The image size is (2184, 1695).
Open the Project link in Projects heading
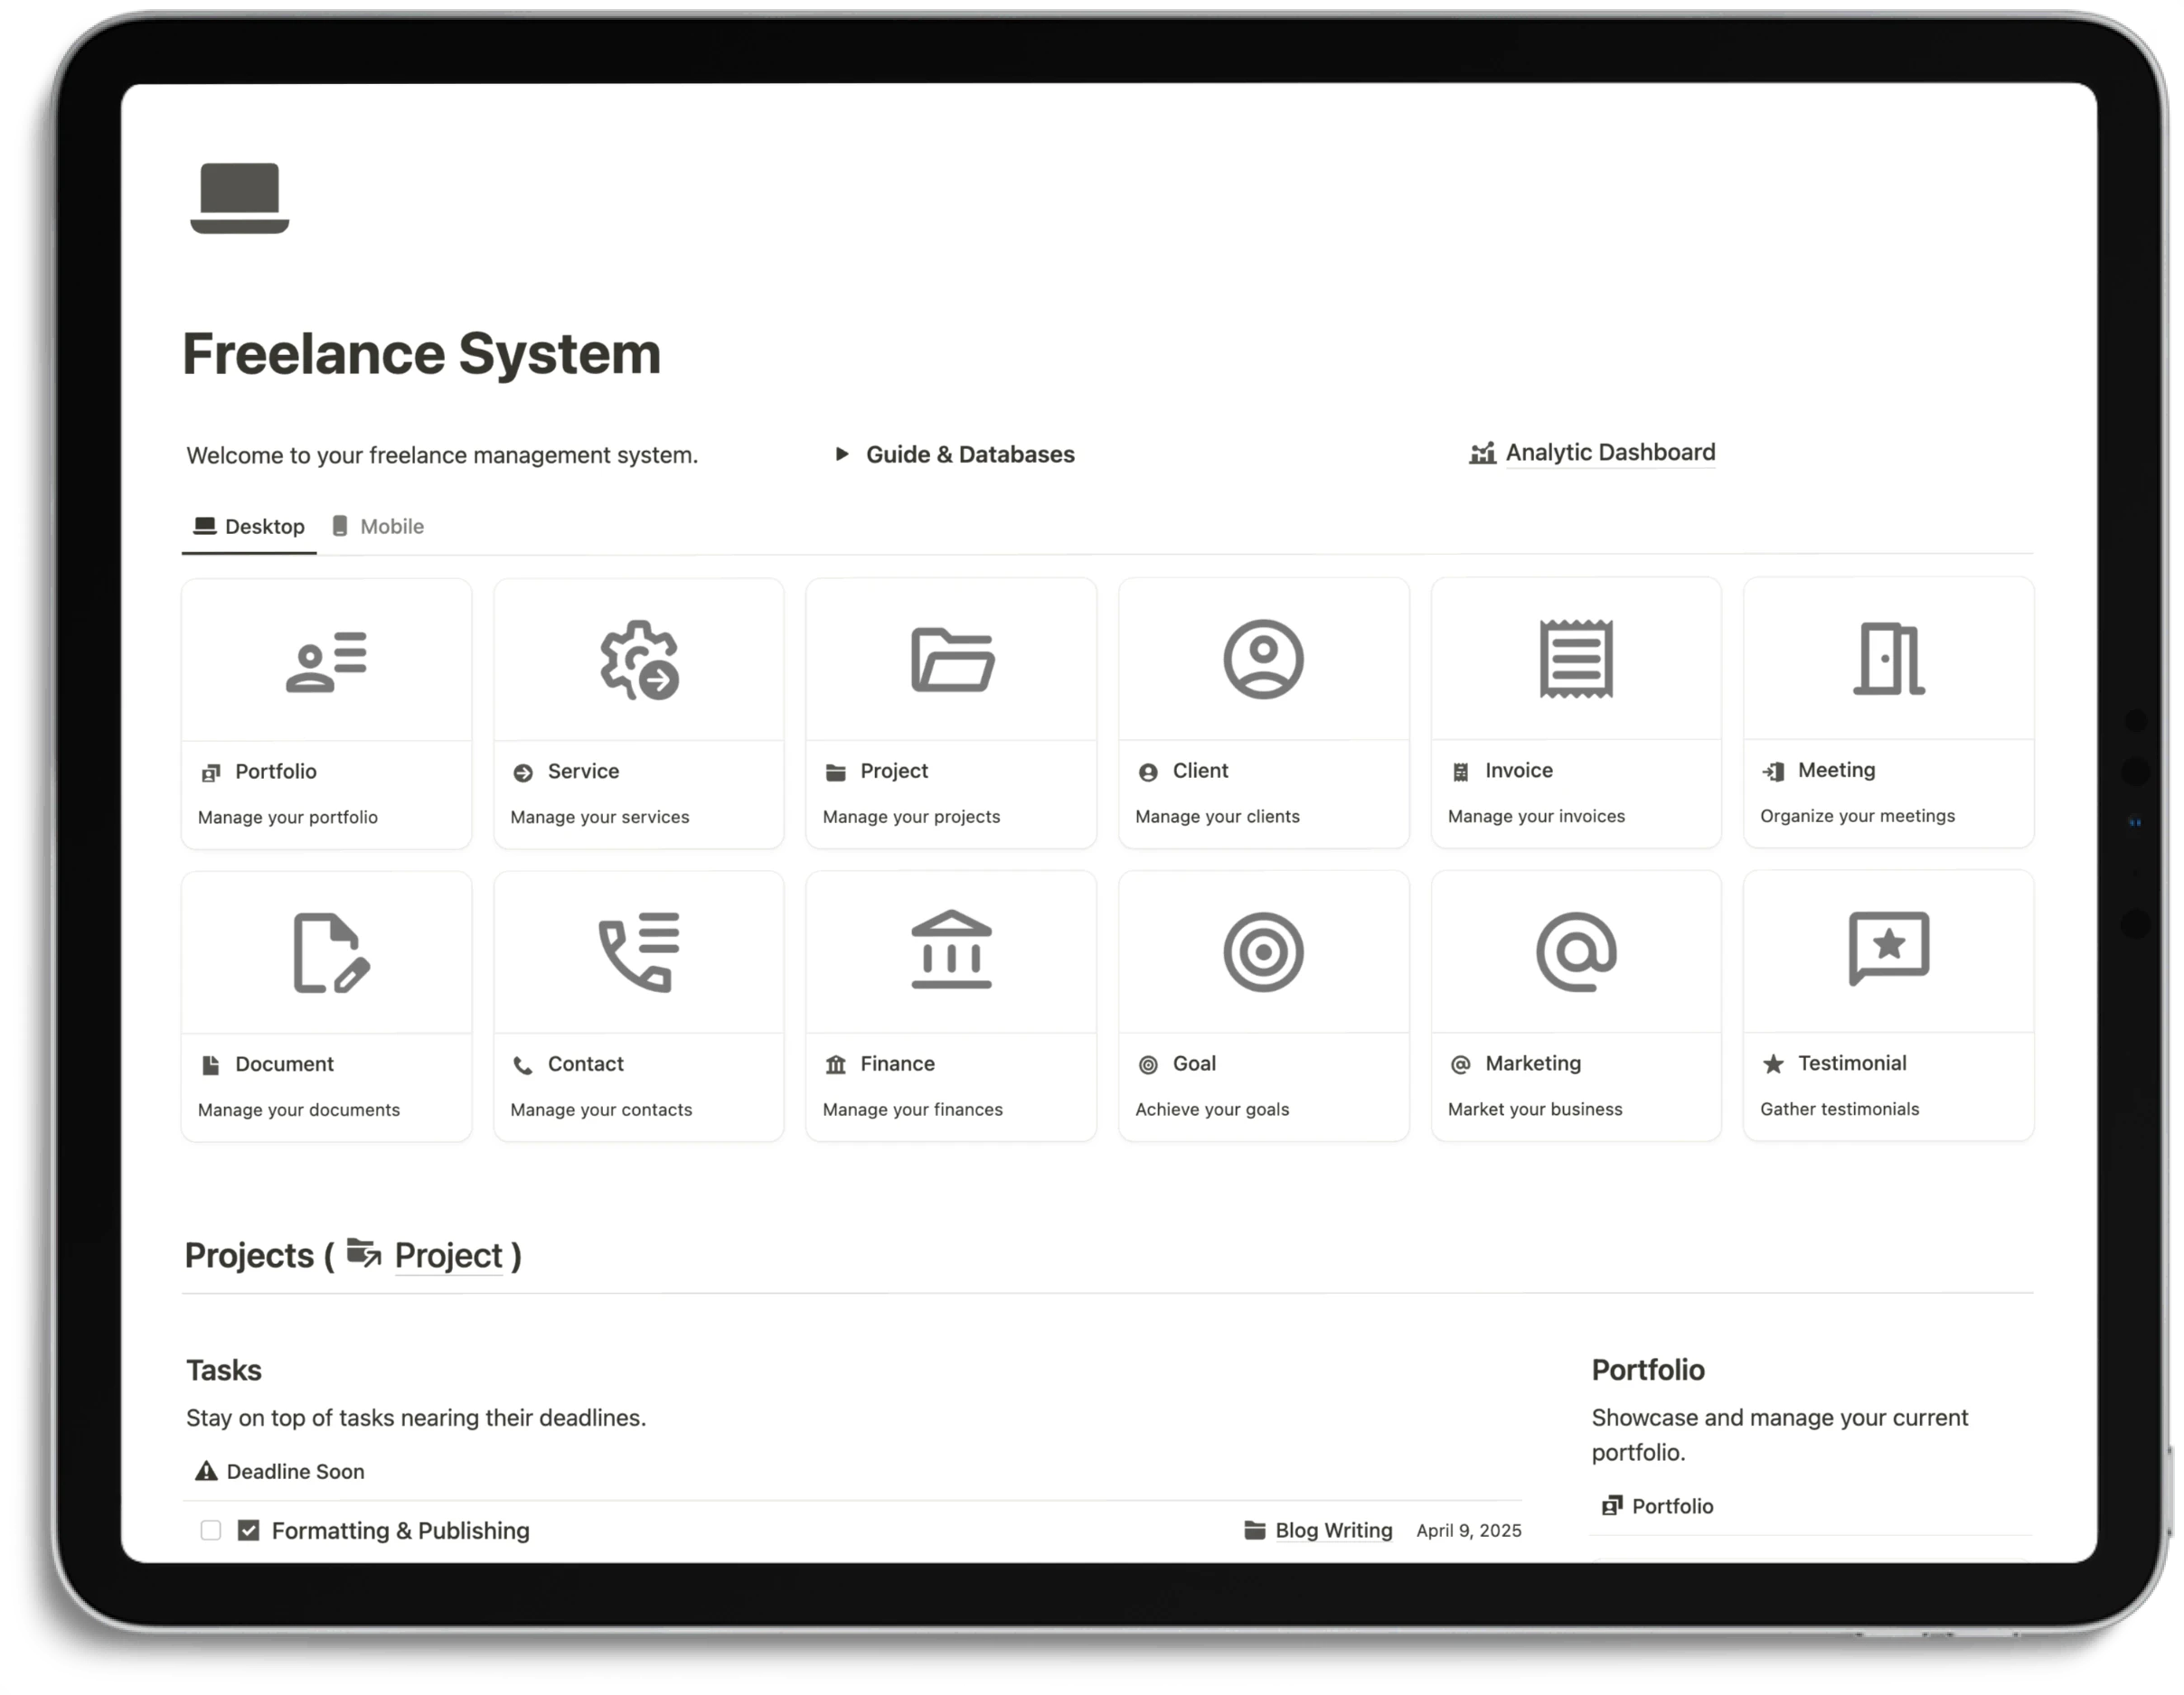(448, 1255)
